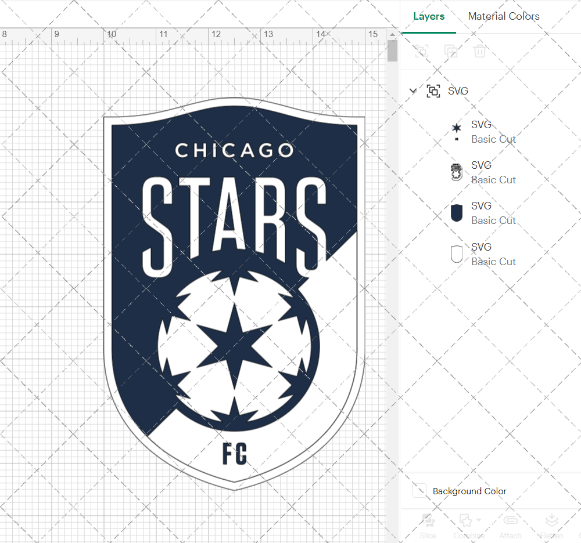Click the Flatten tool
This screenshot has height=543, width=581.
(551, 526)
